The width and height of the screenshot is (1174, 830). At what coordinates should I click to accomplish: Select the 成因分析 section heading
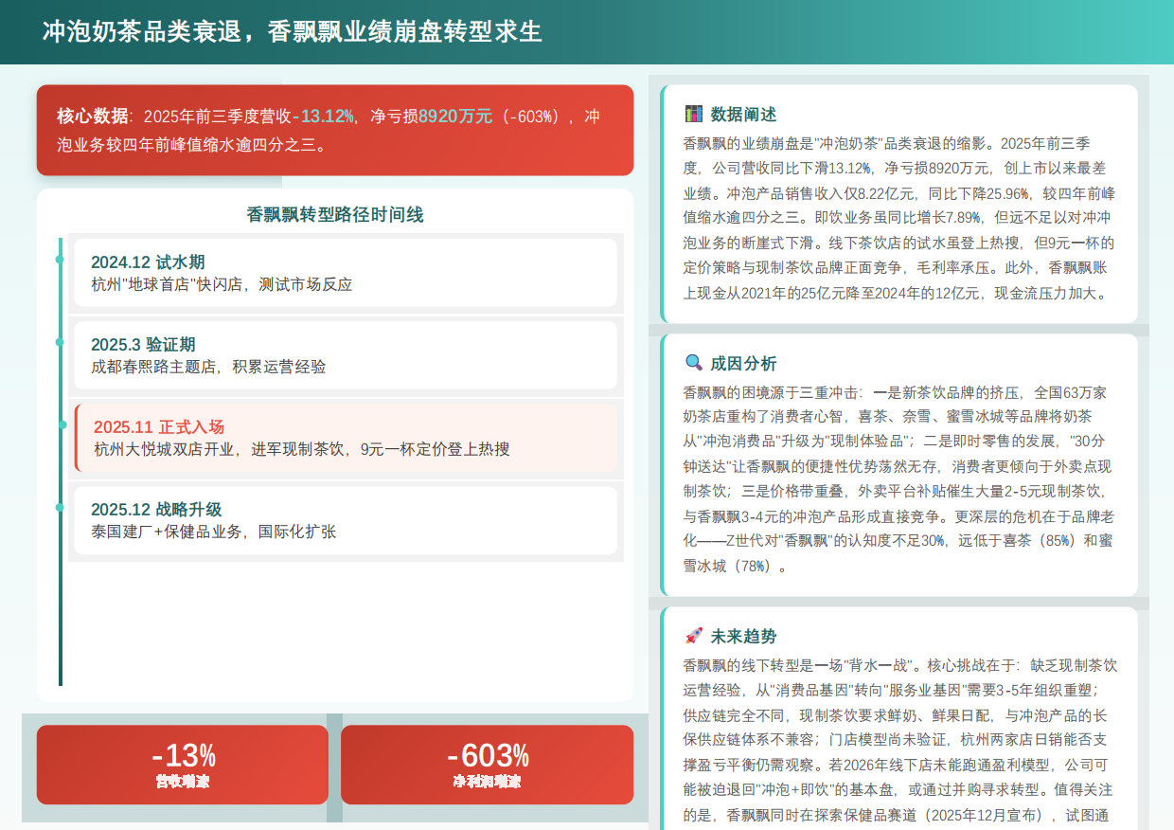point(743,363)
